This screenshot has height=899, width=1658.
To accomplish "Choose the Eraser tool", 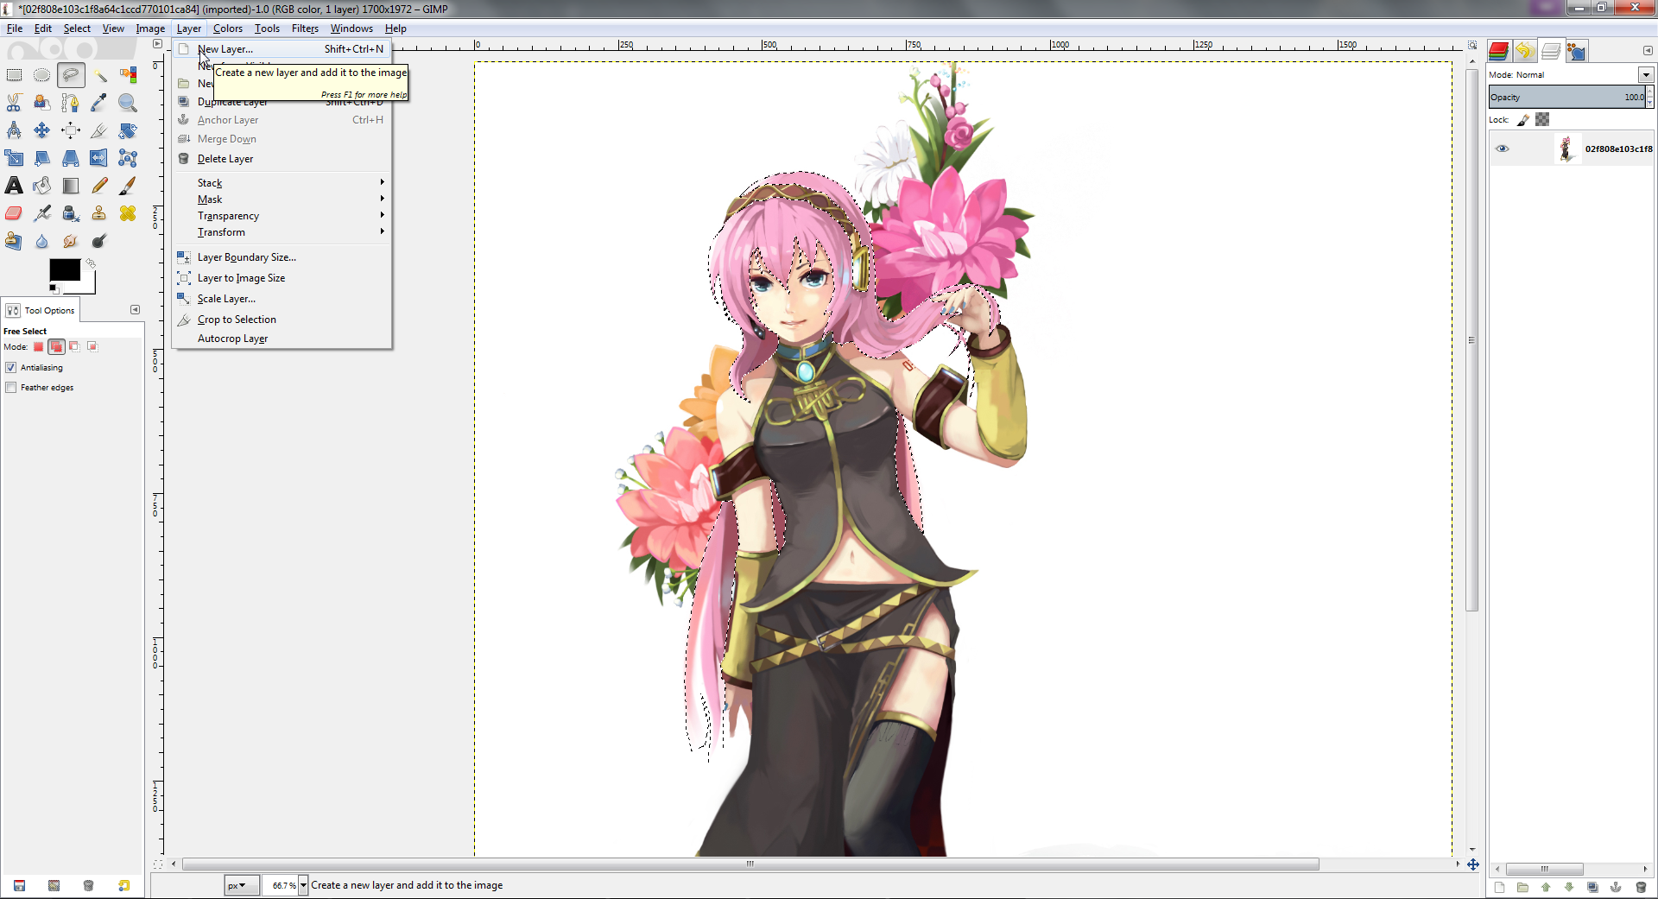I will click(14, 213).
